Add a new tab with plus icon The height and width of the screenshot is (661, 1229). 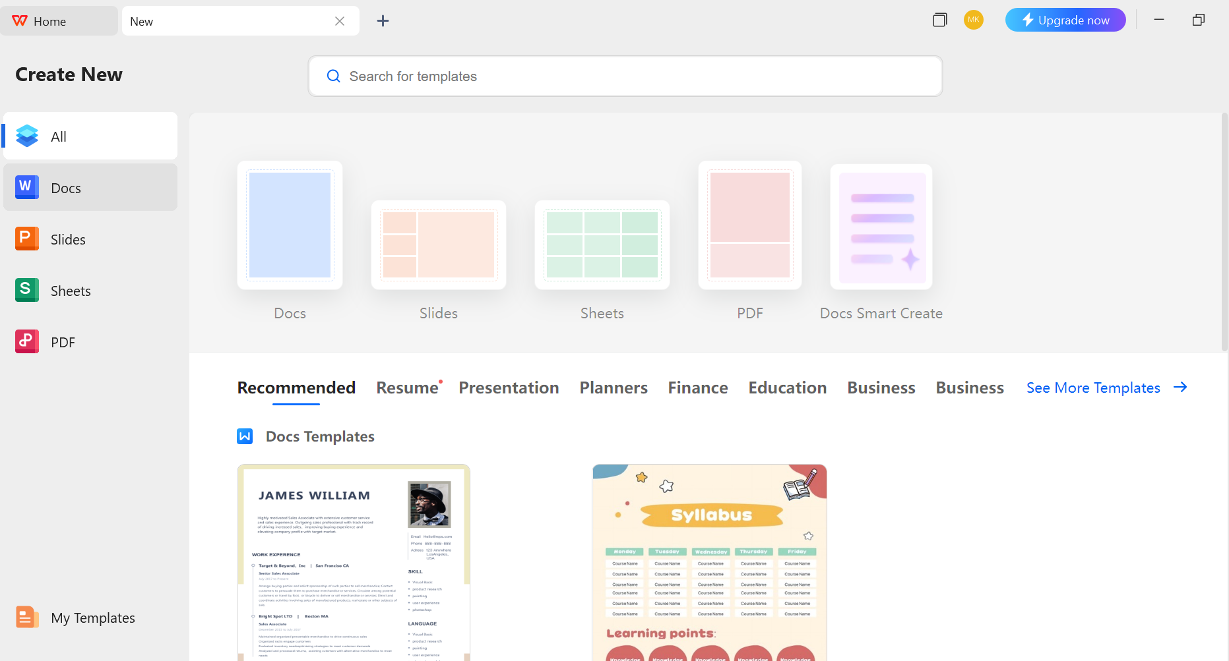point(383,21)
